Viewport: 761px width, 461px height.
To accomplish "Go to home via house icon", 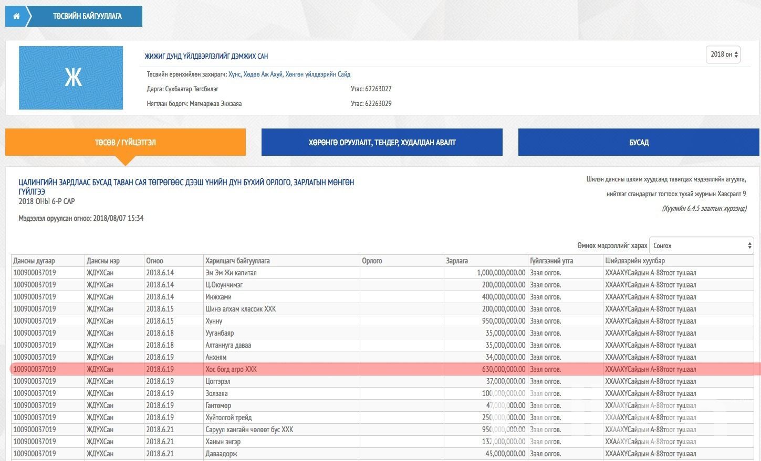I will pyautogui.click(x=16, y=16).
